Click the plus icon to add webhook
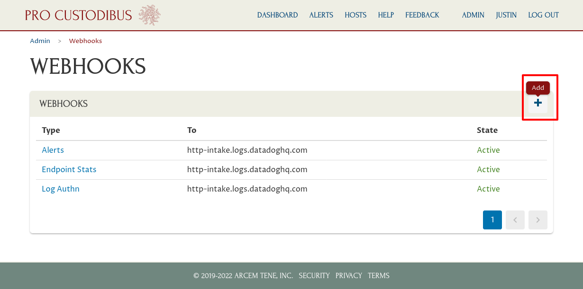 point(538,103)
